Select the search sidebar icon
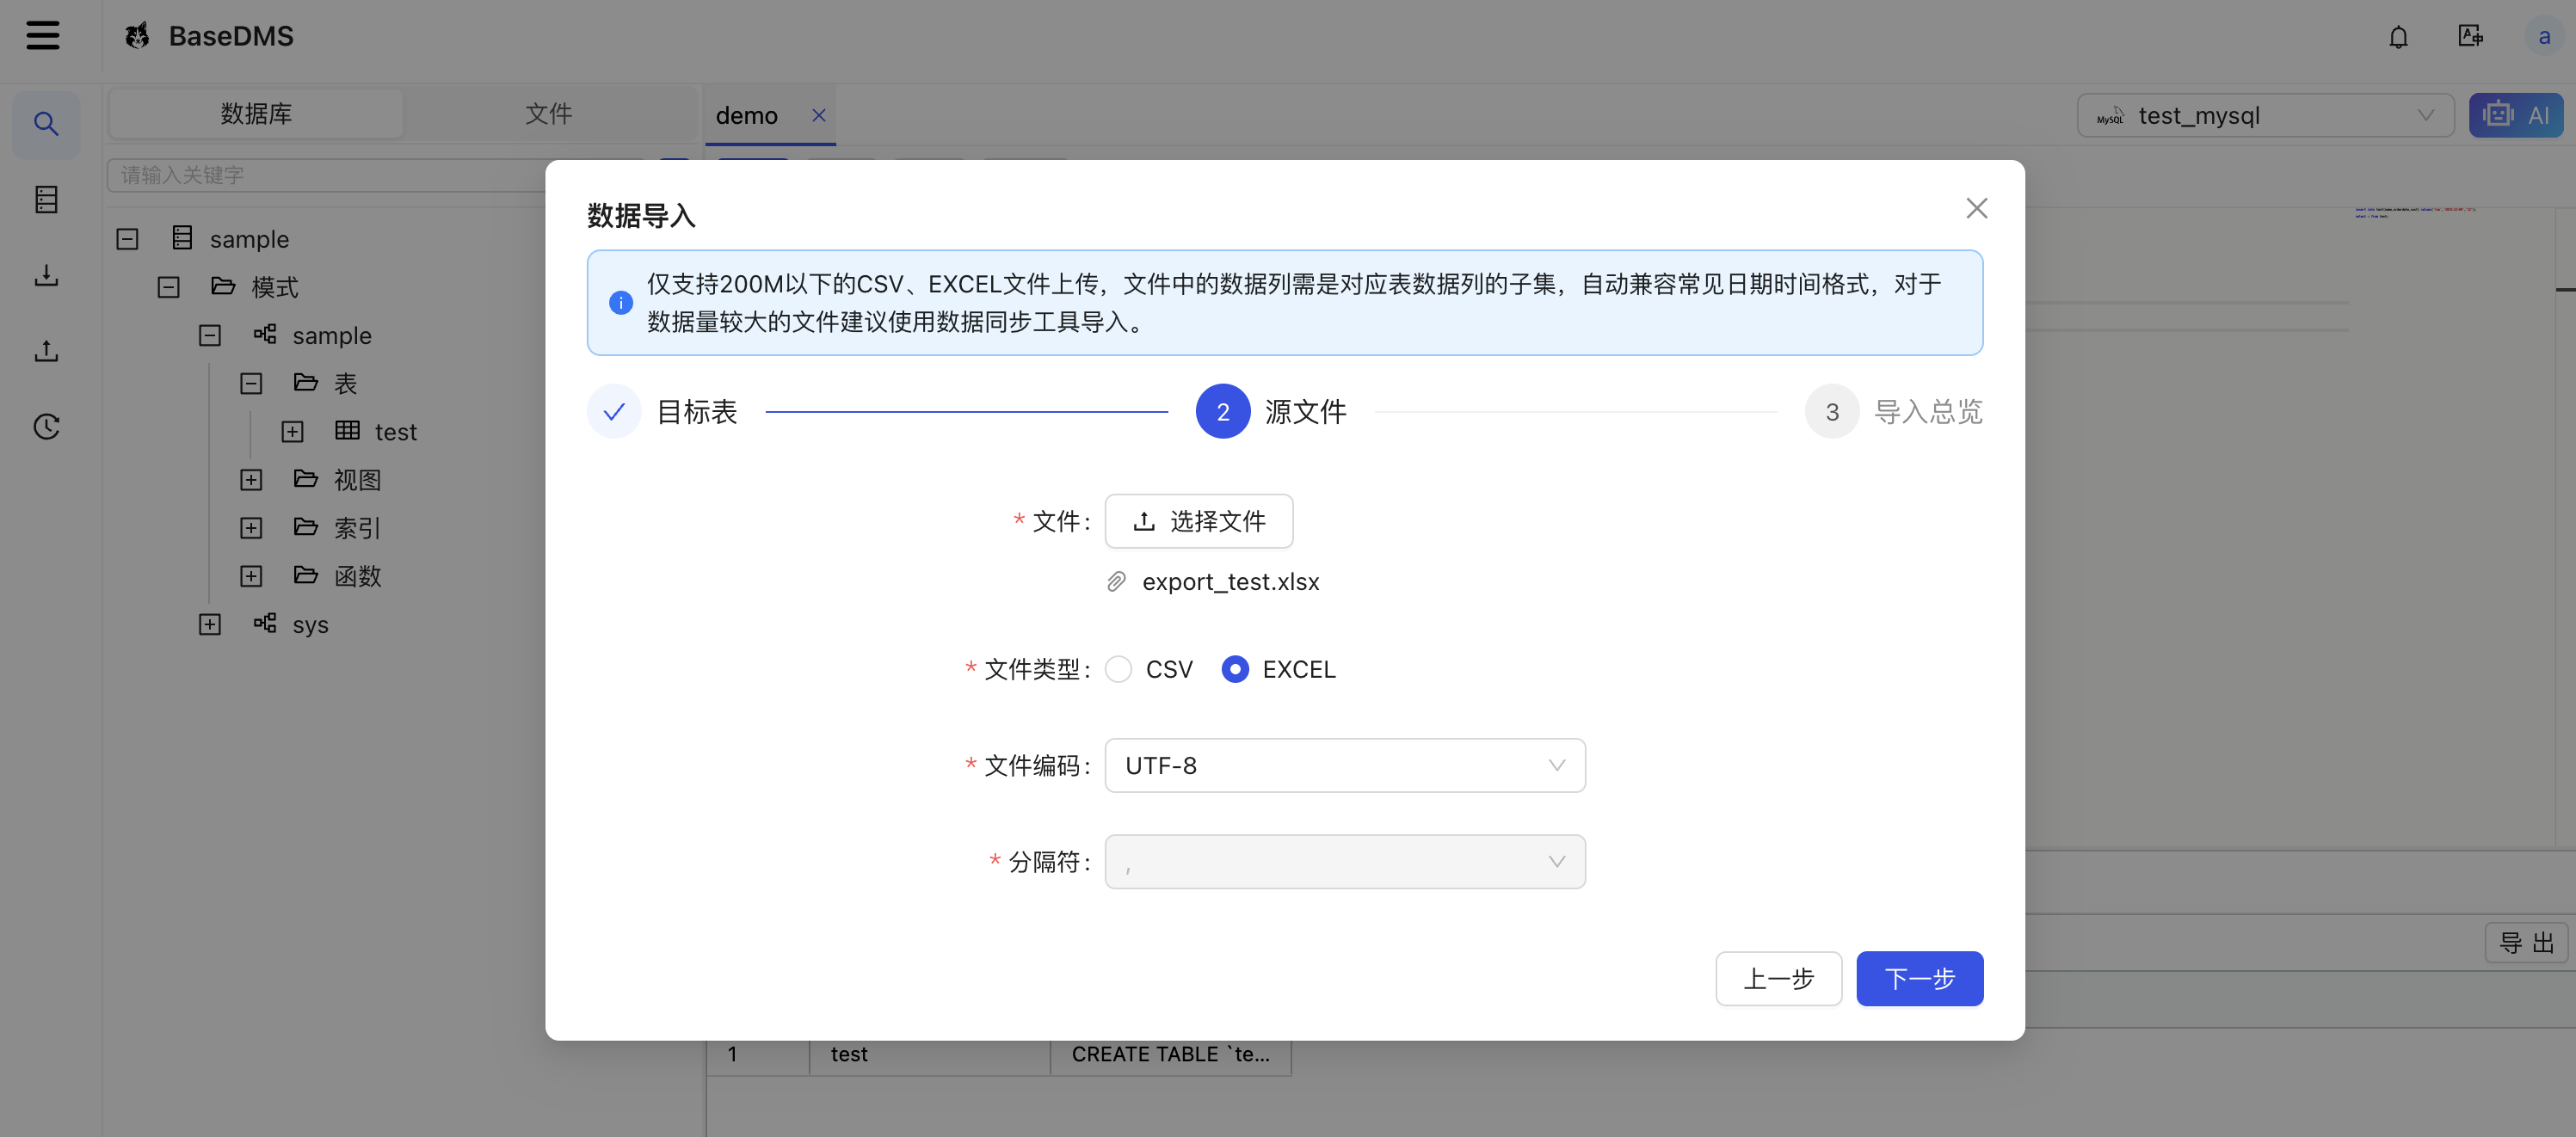This screenshot has height=1137, width=2576. click(46, 124)
